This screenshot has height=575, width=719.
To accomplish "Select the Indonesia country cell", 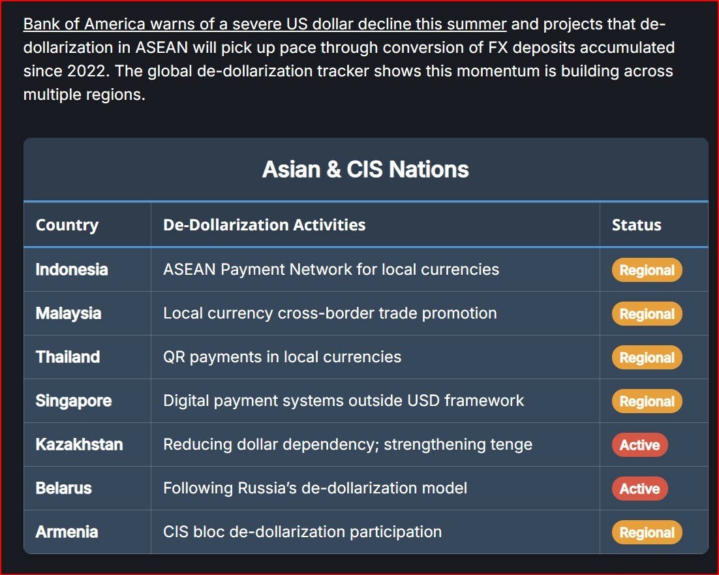I will point(72,270).
